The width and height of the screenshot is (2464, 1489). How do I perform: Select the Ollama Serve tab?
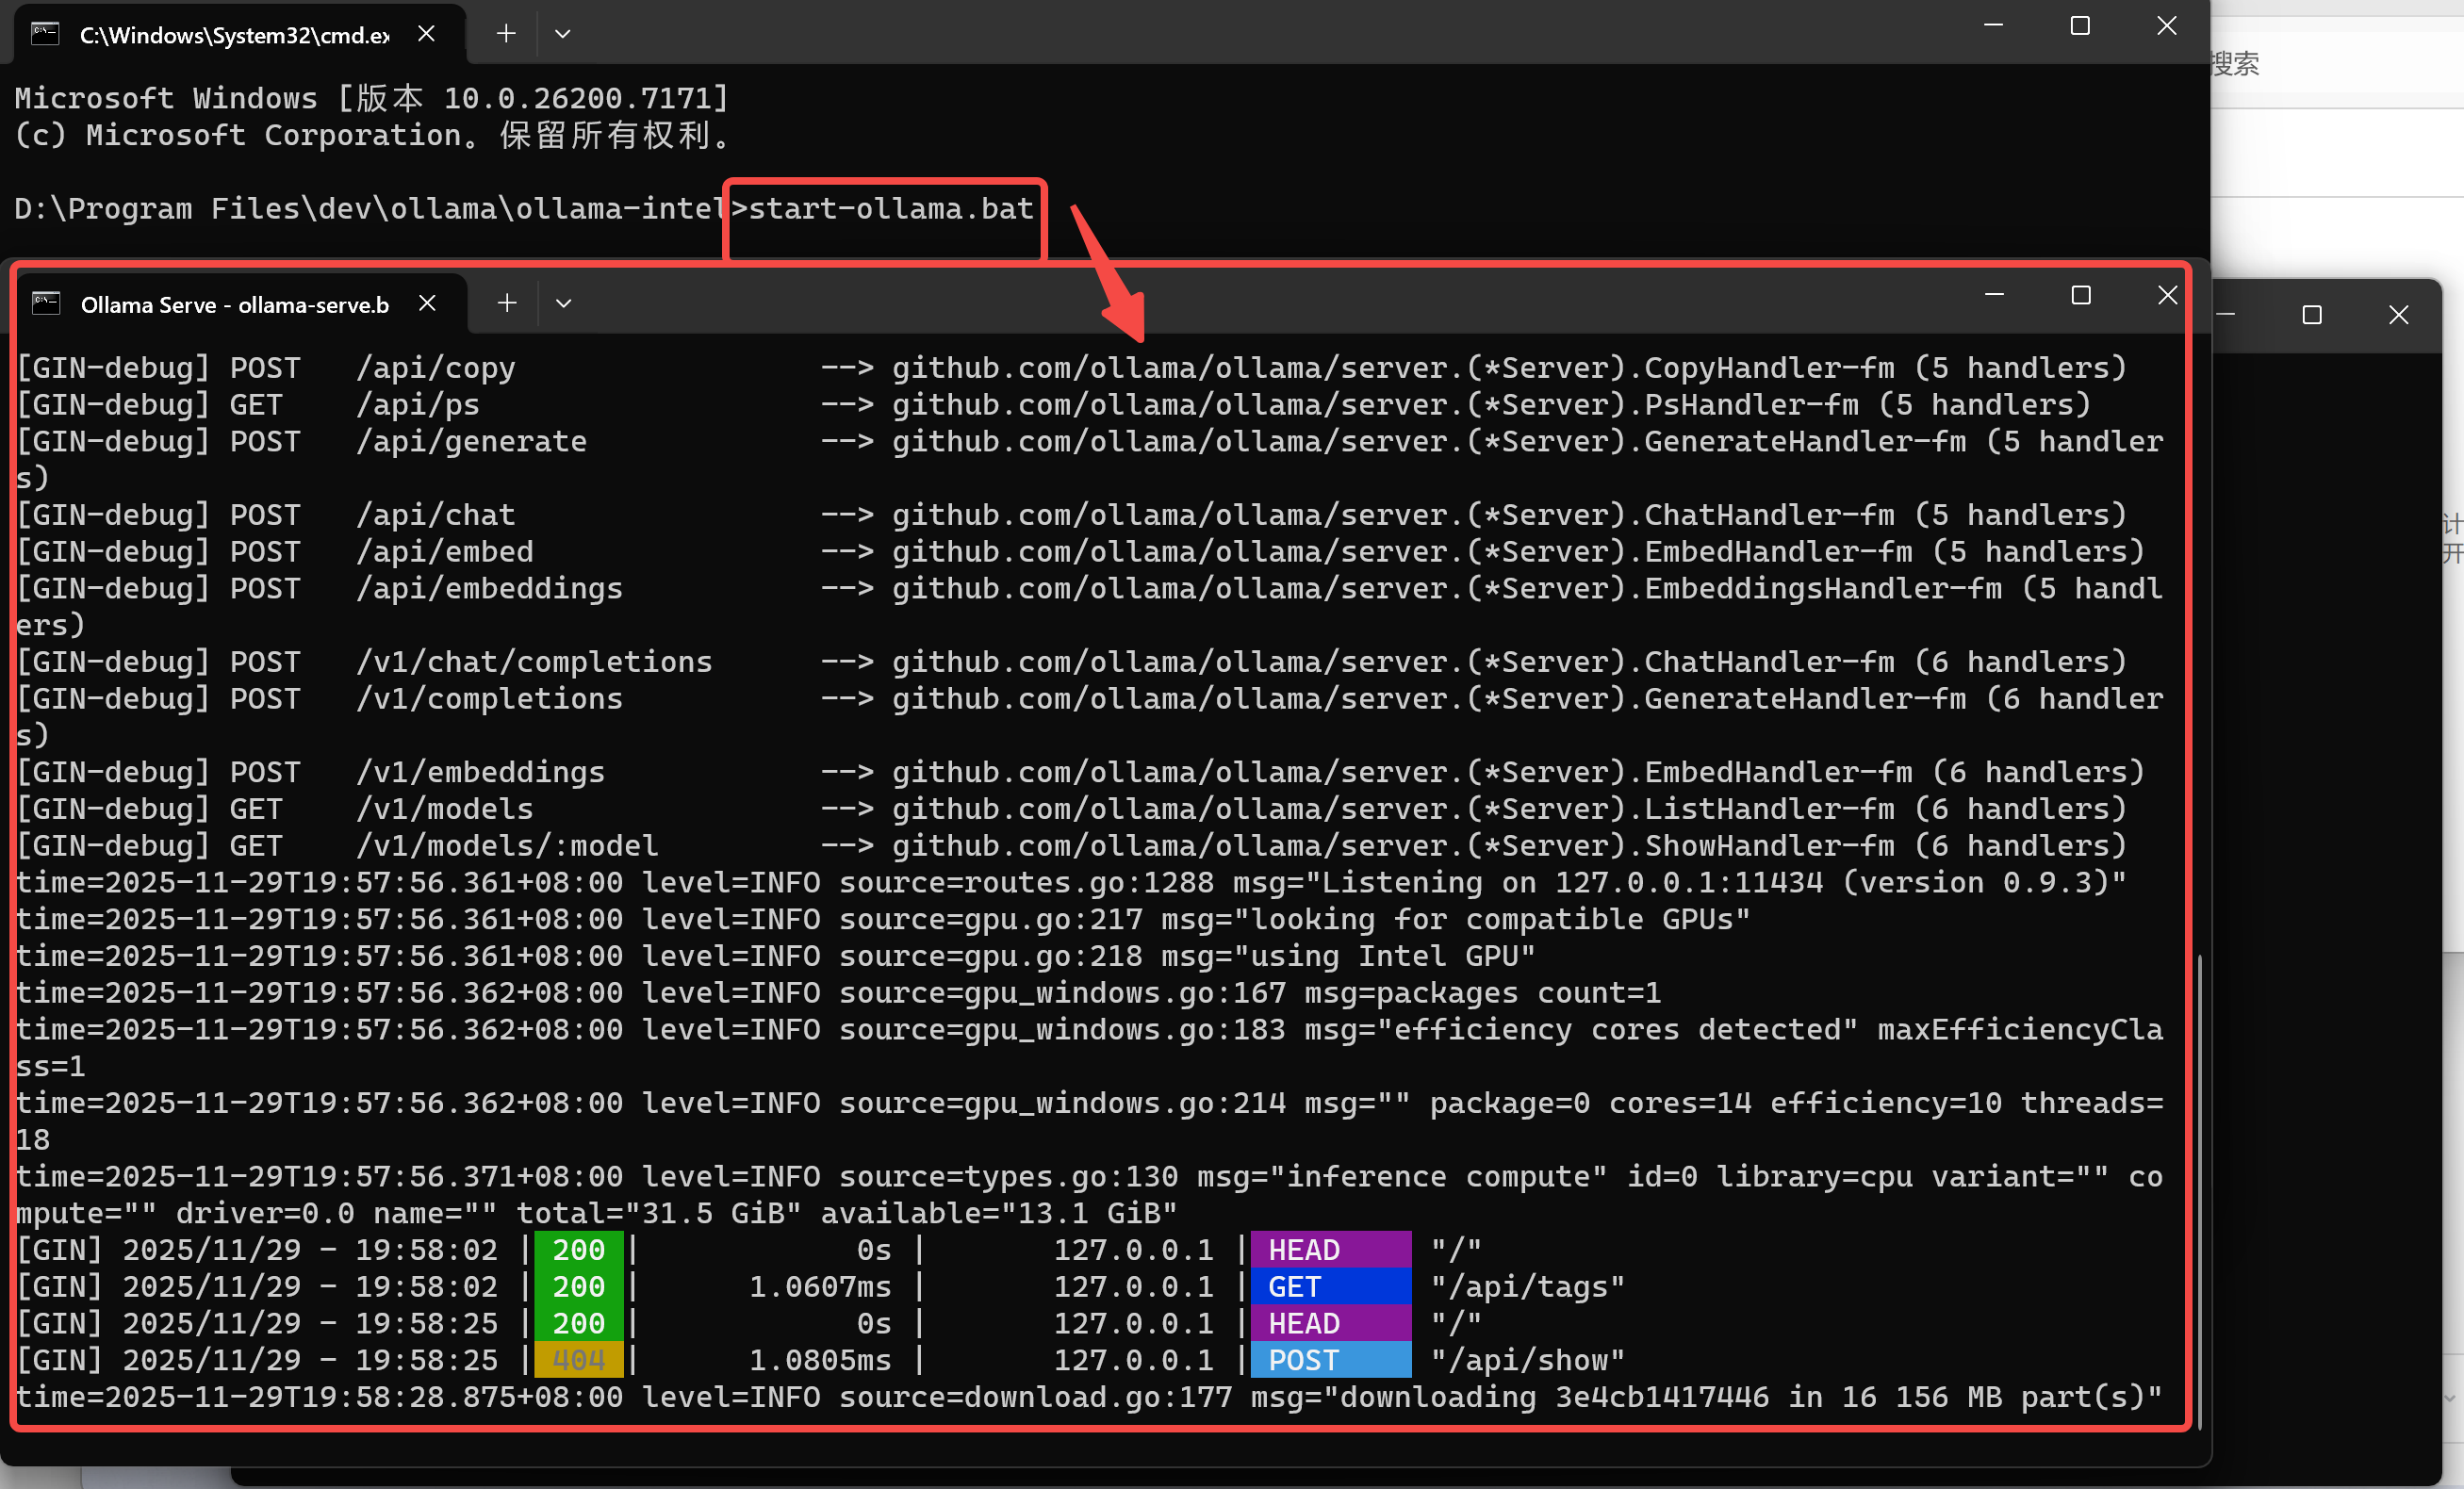tap(234, 304)
